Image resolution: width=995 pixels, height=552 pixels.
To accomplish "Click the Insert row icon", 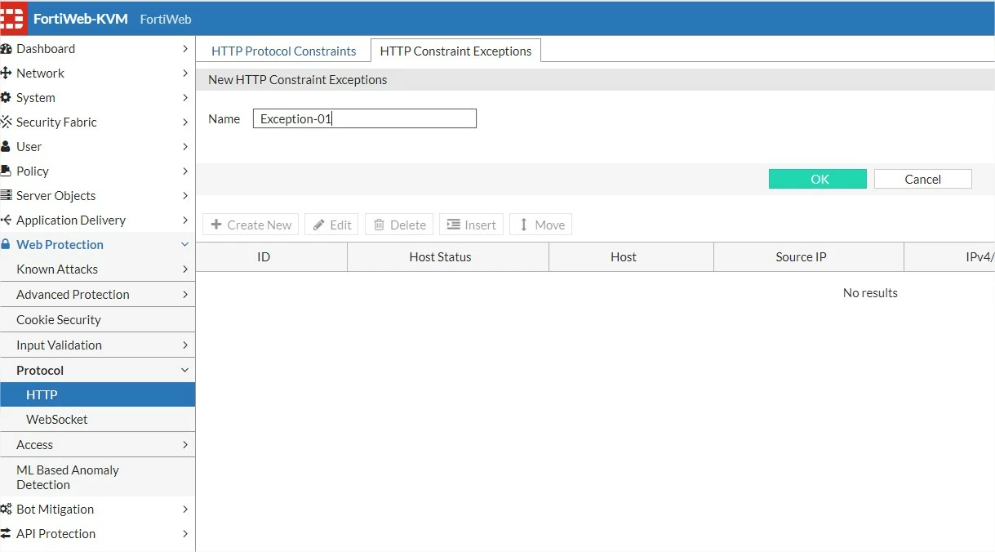I will point(453,225).
